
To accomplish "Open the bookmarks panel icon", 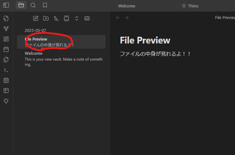I will (45, 5).
